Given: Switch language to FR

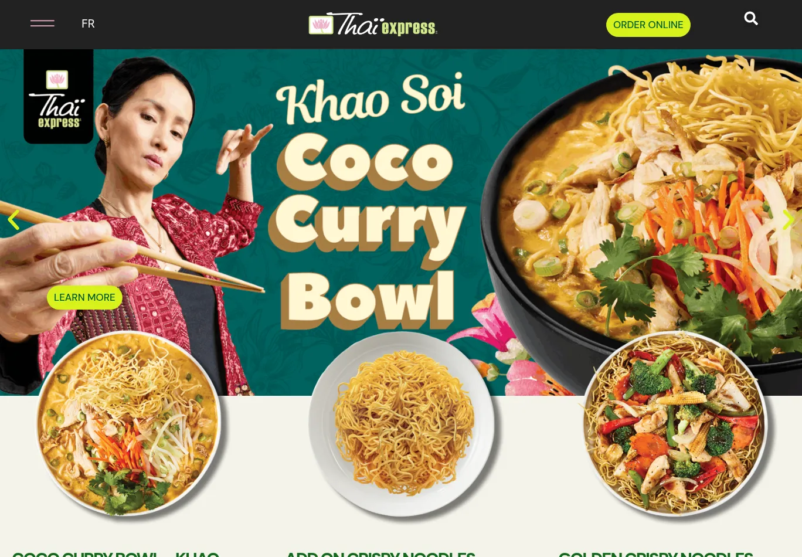Looking at the screenshot, I should 88,23.
